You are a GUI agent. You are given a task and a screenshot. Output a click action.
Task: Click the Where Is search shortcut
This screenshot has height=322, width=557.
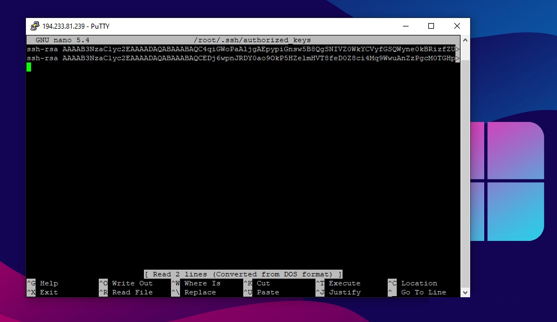tap(202, 283)
